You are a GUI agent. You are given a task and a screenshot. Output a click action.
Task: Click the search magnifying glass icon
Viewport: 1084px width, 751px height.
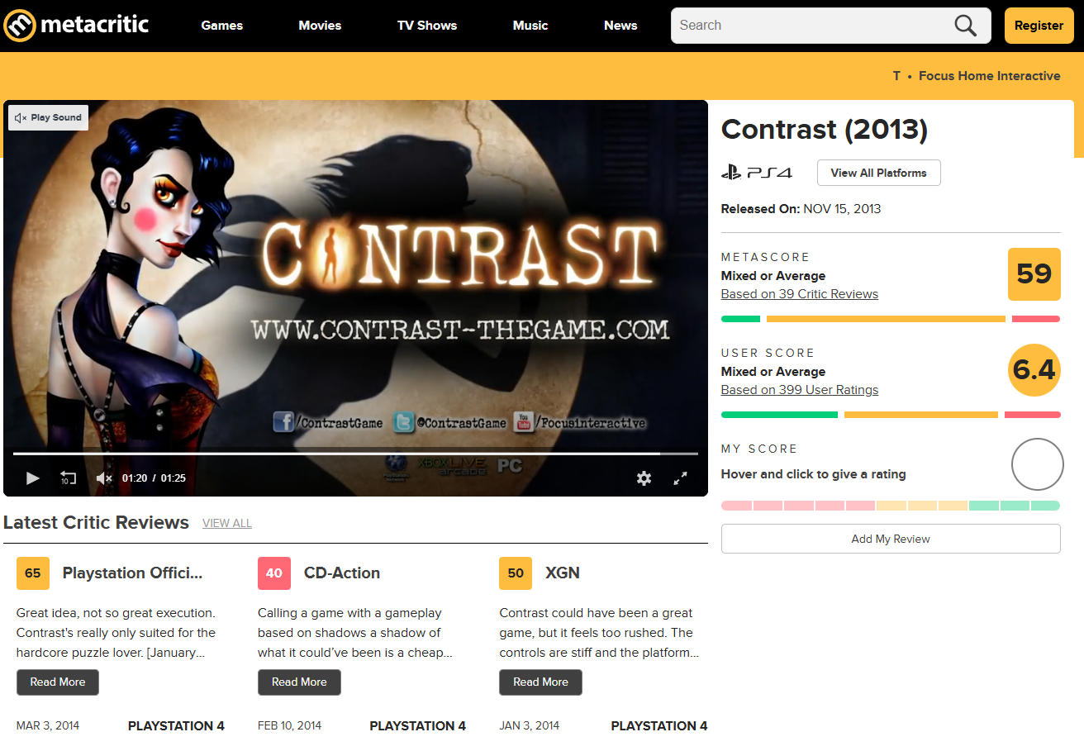(x=965, y=26)
